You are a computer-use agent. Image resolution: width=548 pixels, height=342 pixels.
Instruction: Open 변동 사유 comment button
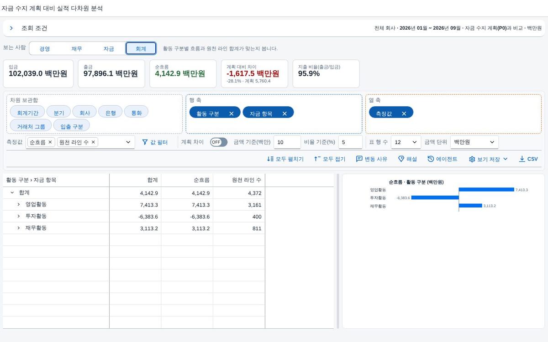point(372,159)
